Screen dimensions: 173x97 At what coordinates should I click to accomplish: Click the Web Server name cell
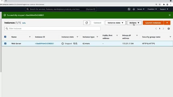(x=16, y=44)
